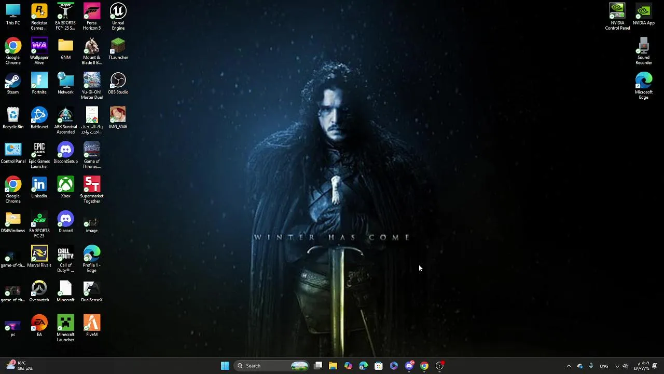Open Task View from the taskbar
Screen dimensions: 664x374
318,366
